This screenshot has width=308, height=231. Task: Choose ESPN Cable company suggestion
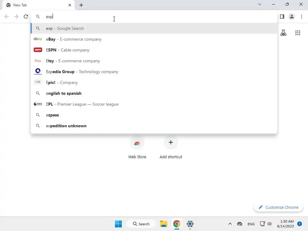(154, 50)
